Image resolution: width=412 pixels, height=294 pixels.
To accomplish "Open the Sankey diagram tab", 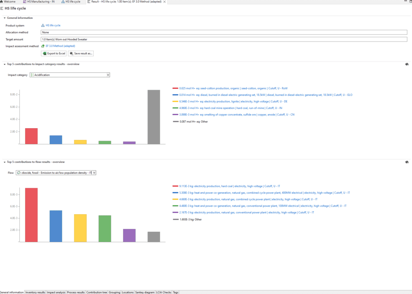I will tap(144, 292).
